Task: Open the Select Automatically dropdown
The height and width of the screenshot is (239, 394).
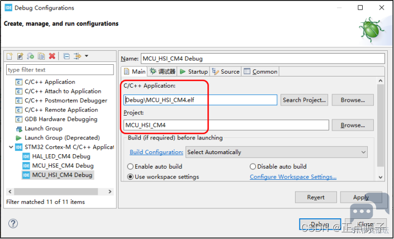Action: click(x=277, y=152)
